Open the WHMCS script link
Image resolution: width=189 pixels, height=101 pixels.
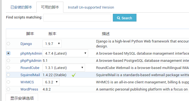coord(27,82)
